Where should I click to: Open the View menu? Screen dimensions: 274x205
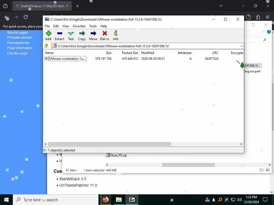[x=66, y=26]
